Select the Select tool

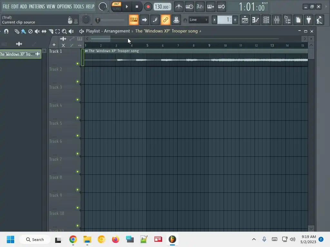click(57, 32)
